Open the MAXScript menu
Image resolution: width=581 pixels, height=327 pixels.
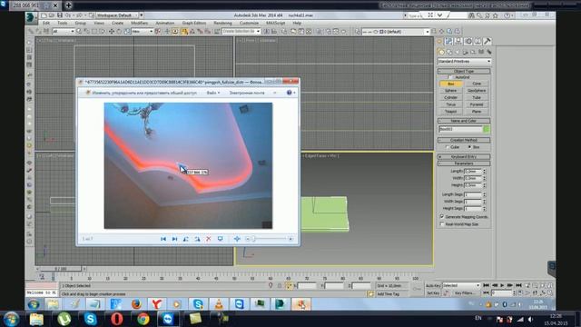coord(276,23)
